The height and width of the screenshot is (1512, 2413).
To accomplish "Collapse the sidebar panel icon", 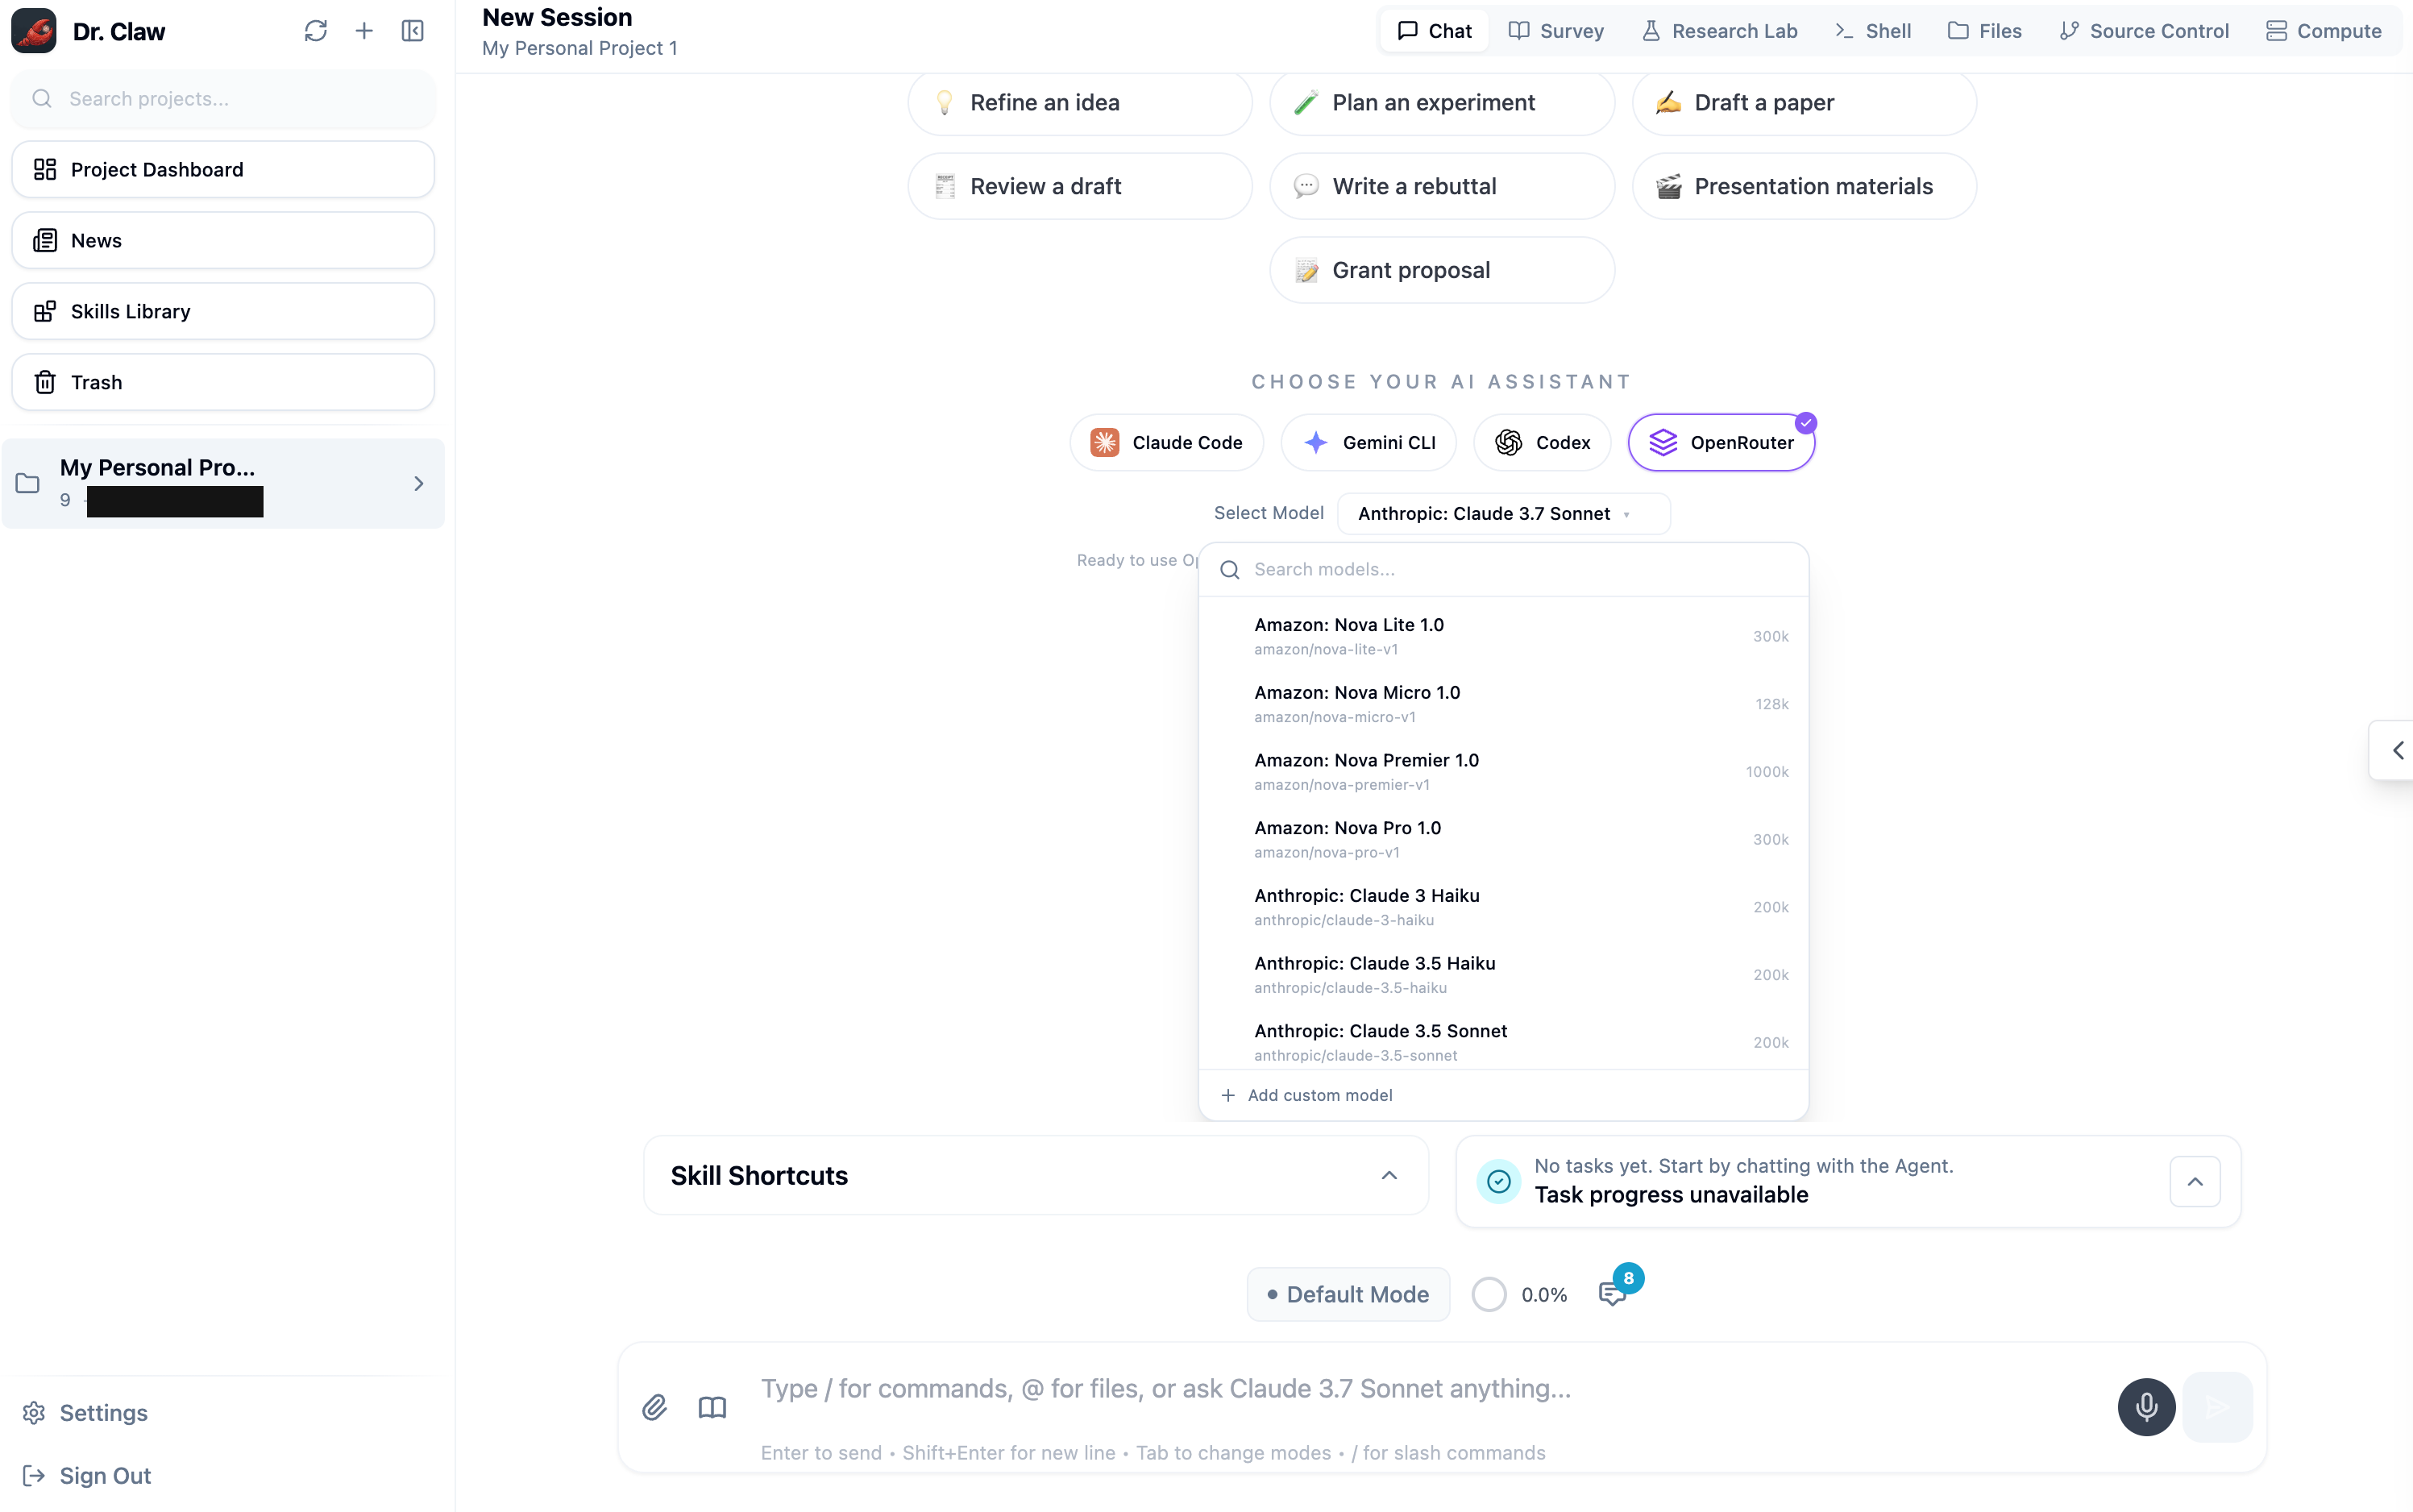I will [x=412, y=31].
